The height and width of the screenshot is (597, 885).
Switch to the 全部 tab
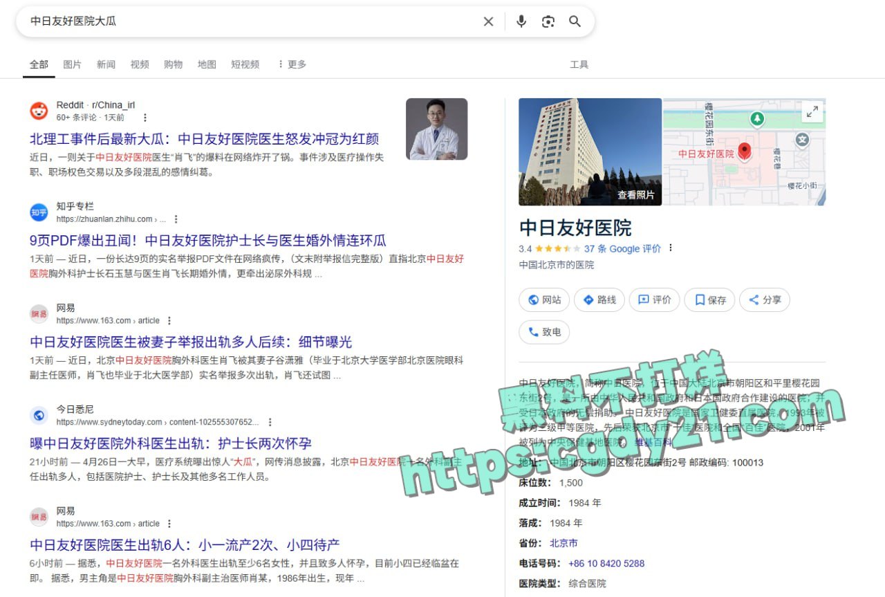tap(39, 64)
